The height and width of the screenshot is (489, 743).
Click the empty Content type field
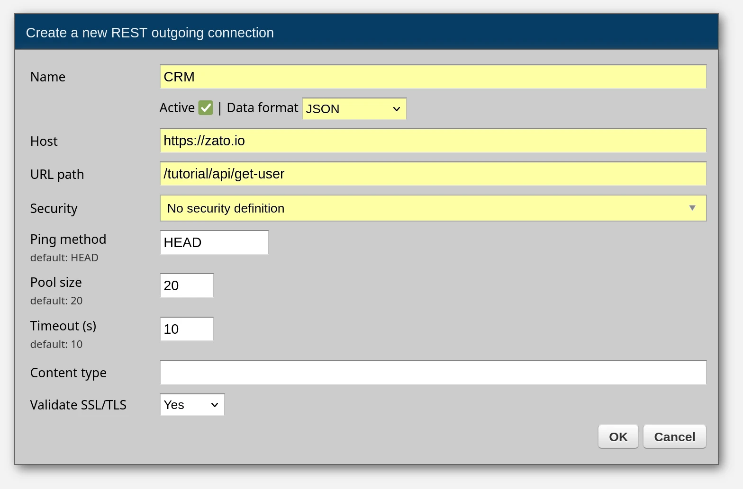[x=433, y=373]
